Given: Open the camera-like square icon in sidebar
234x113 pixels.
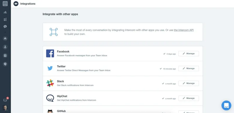Looking at the screenshot, I should [x=5, y=56].
